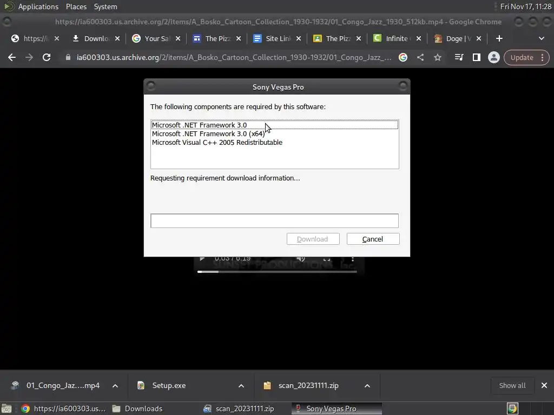Bookmark this page with star icon
The width and height of the screenshot is (554, 415).
(x=437, y=57)
